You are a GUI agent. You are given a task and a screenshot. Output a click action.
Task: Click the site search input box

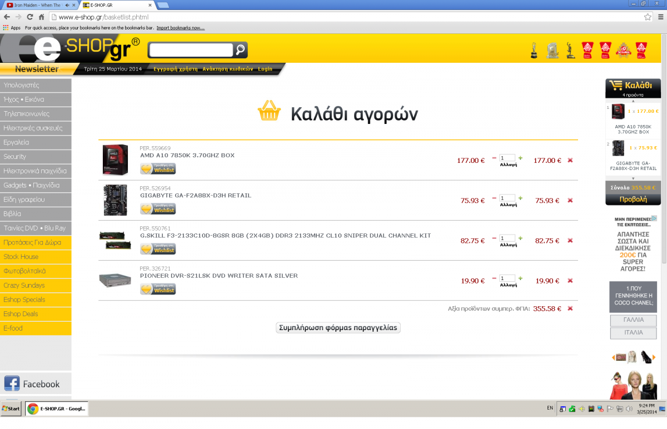[191, 50]
